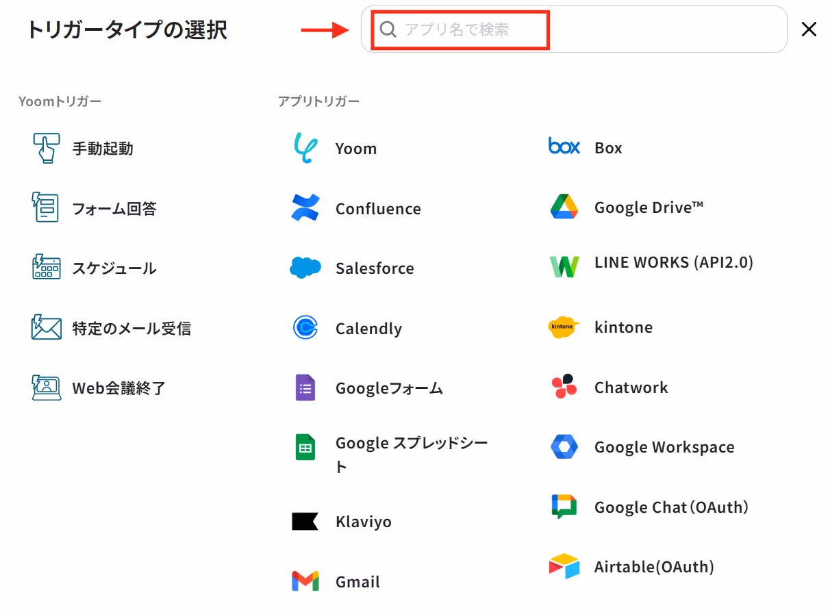
Task: Pick the Salesforce app trigger name
Action: pos(375,268)
